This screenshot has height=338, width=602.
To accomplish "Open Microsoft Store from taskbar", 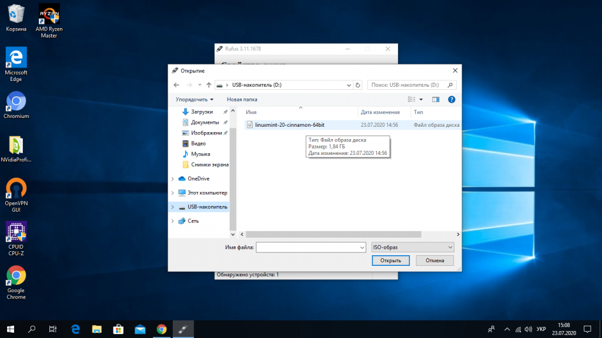I will click(x=118, y=329).
